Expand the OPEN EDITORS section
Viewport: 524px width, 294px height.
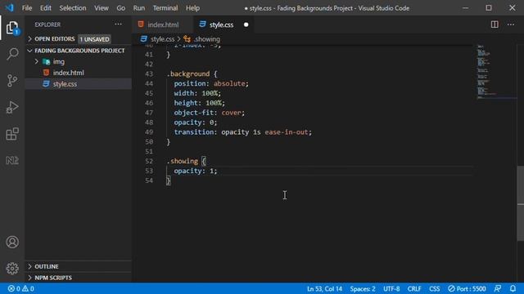(30, 39)
